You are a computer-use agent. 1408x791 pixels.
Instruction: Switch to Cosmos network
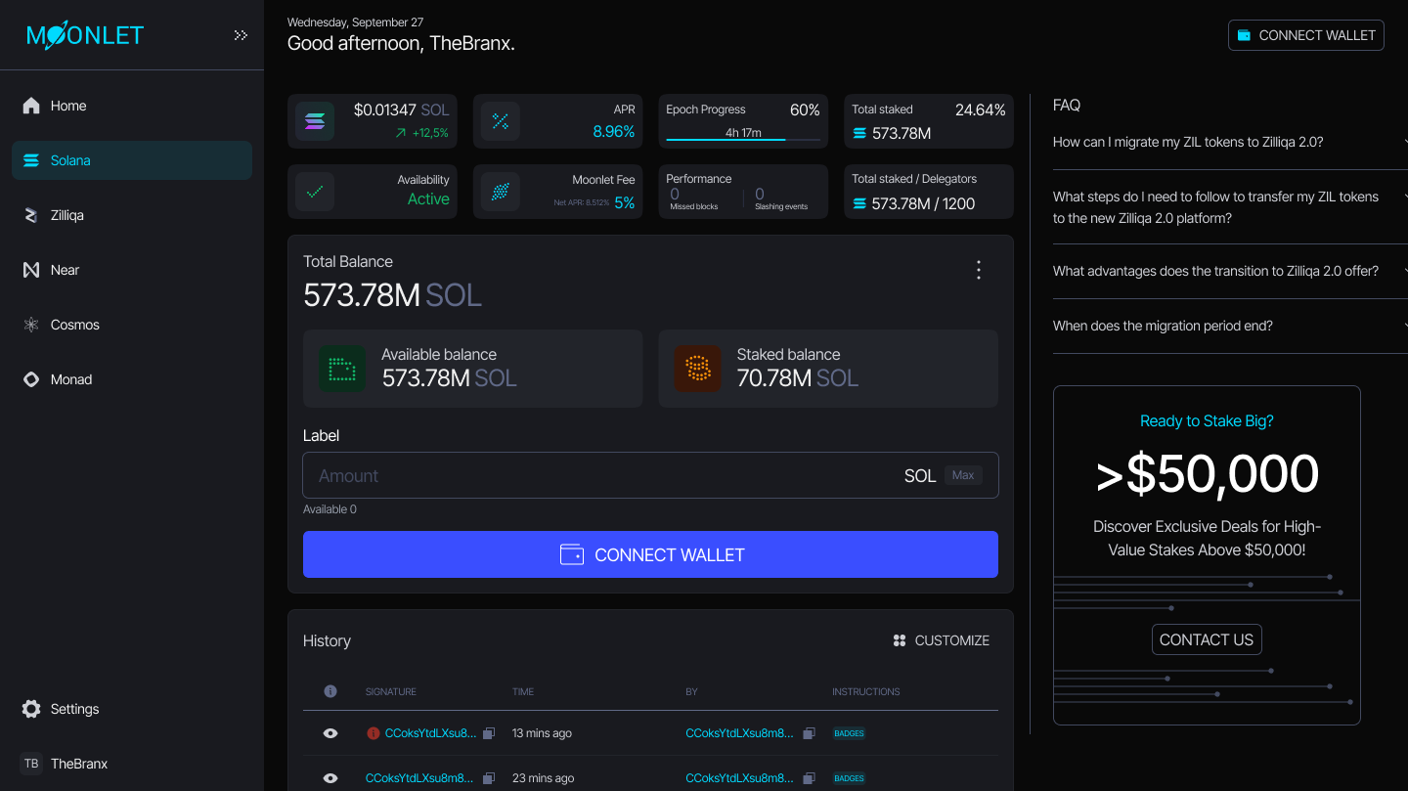(132, 325)
